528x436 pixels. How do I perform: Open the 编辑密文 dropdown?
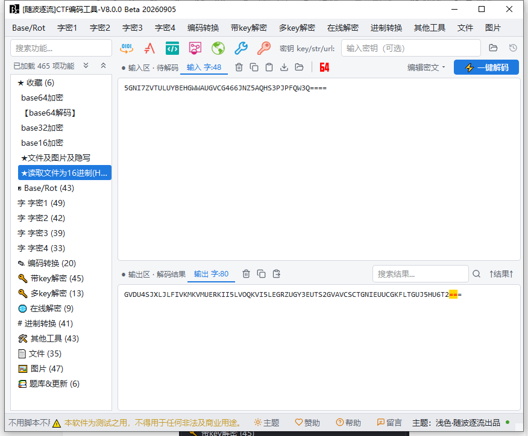[426, 67]
